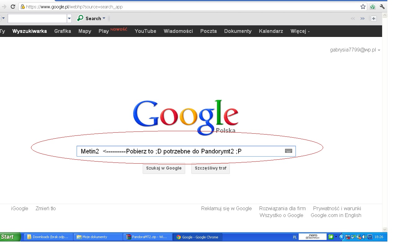Open the iGoogle link

20,208
